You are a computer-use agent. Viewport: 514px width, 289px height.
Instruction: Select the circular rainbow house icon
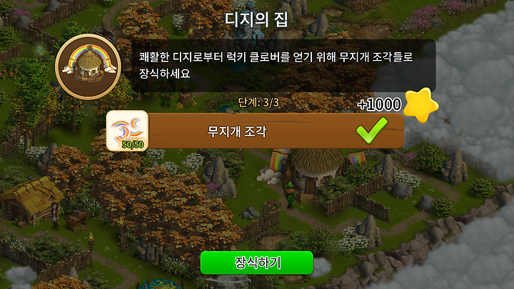tap(88, 66)
